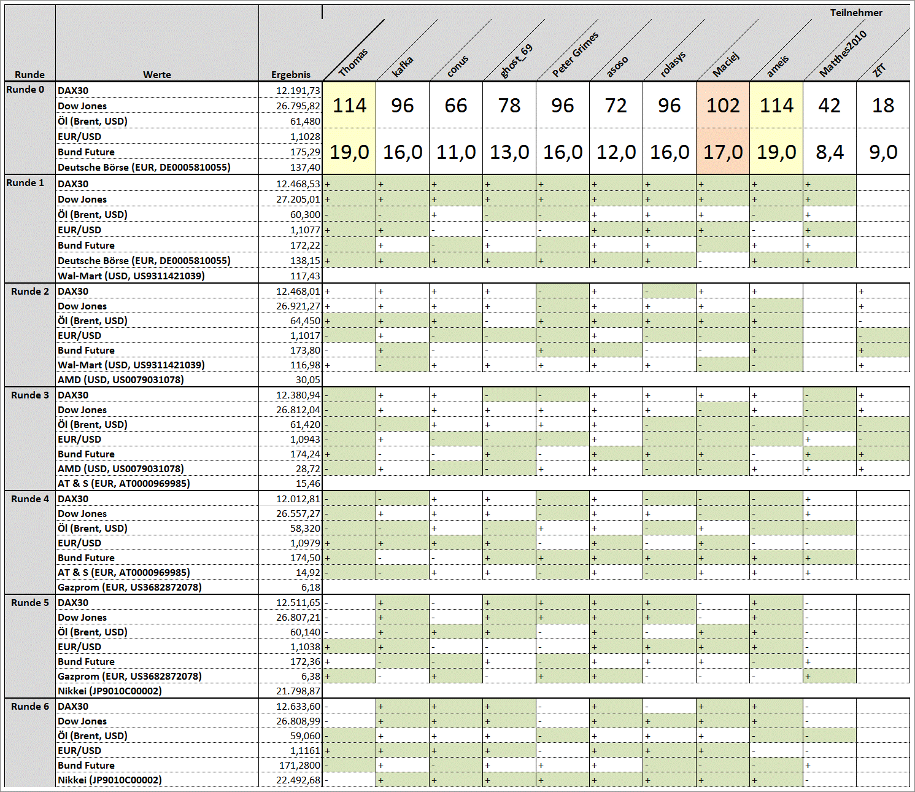
Task: Select ameis's score cell 114
Action: 776,106
